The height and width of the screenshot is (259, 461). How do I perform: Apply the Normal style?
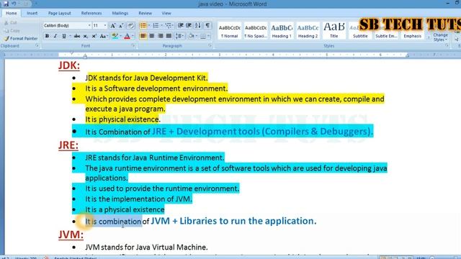click(x=229, y=31)
